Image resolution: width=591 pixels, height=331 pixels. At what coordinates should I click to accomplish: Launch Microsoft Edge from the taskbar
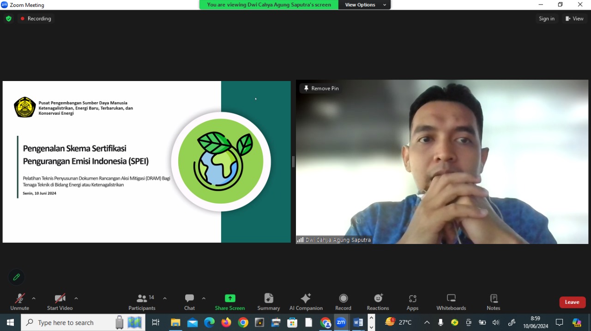pos(209,323)
